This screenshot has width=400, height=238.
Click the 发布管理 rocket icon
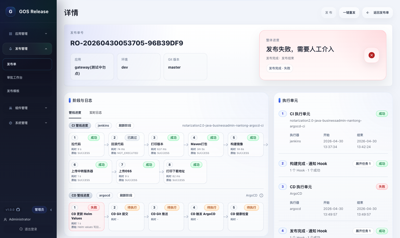pyautogui.click(x=11, y=49)
